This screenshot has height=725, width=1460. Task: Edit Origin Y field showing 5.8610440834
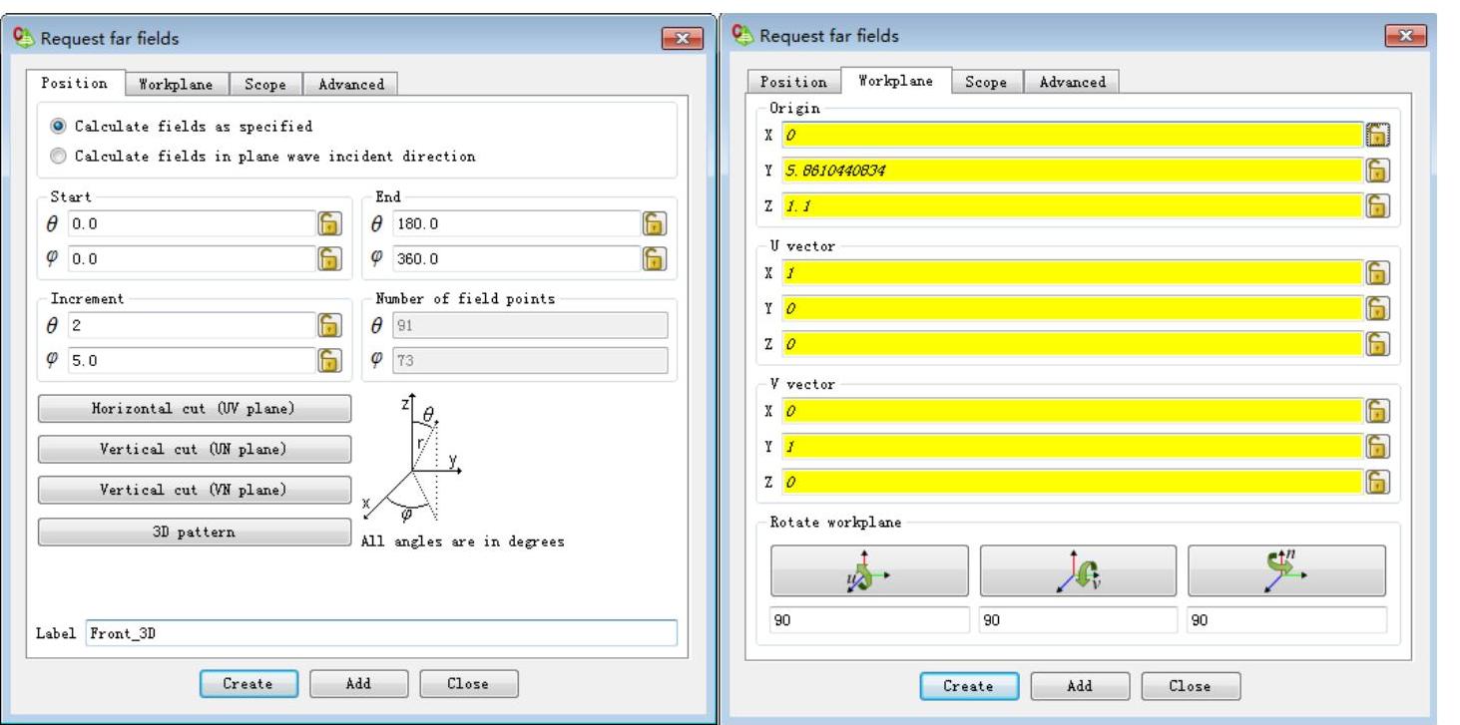pos(1071,172)
